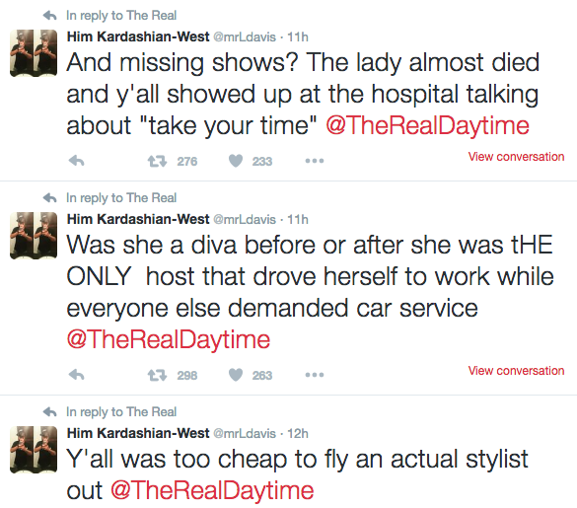Click Him Kardashian-West name on first tweet
Image resolution: width=577 pixels, height=508 pixels.
click(x=138, y=36)
